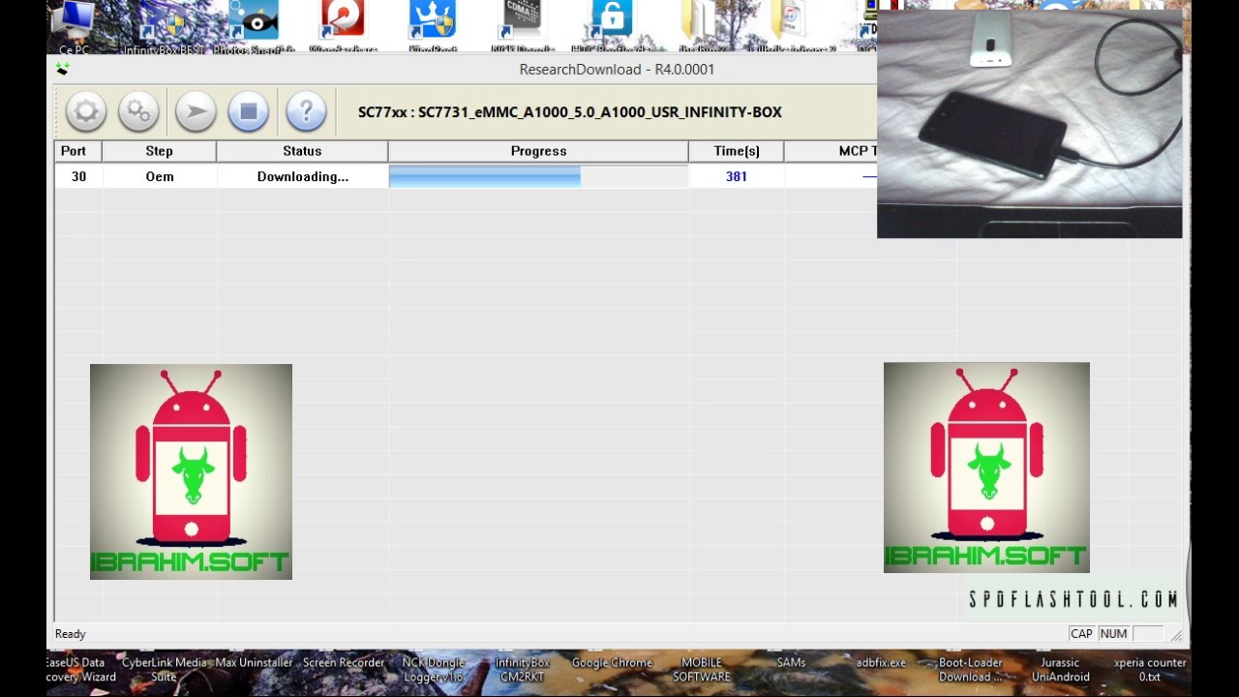Select the Status column header
Image resolution: width=1239 pixels, height=697 pixels.
click(x=302, y=151)
